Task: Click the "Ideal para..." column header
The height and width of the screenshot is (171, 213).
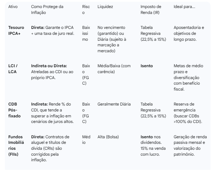Action: pyautogui.click(x=184, y=7)
